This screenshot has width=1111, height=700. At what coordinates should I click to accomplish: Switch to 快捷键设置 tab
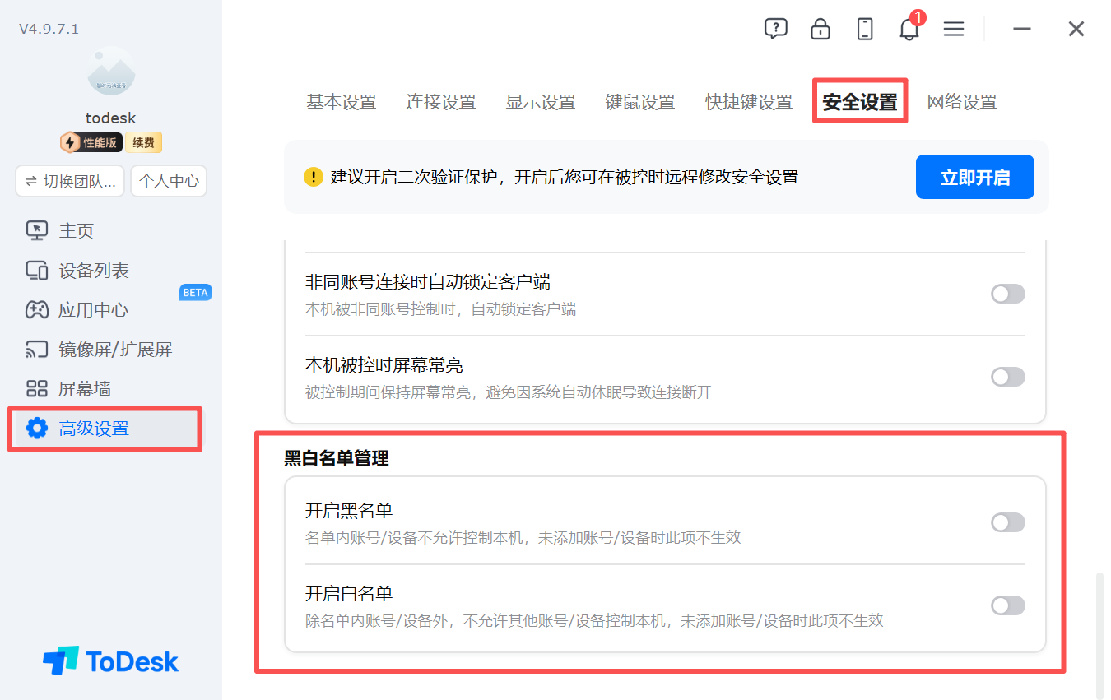click(749, 102)
